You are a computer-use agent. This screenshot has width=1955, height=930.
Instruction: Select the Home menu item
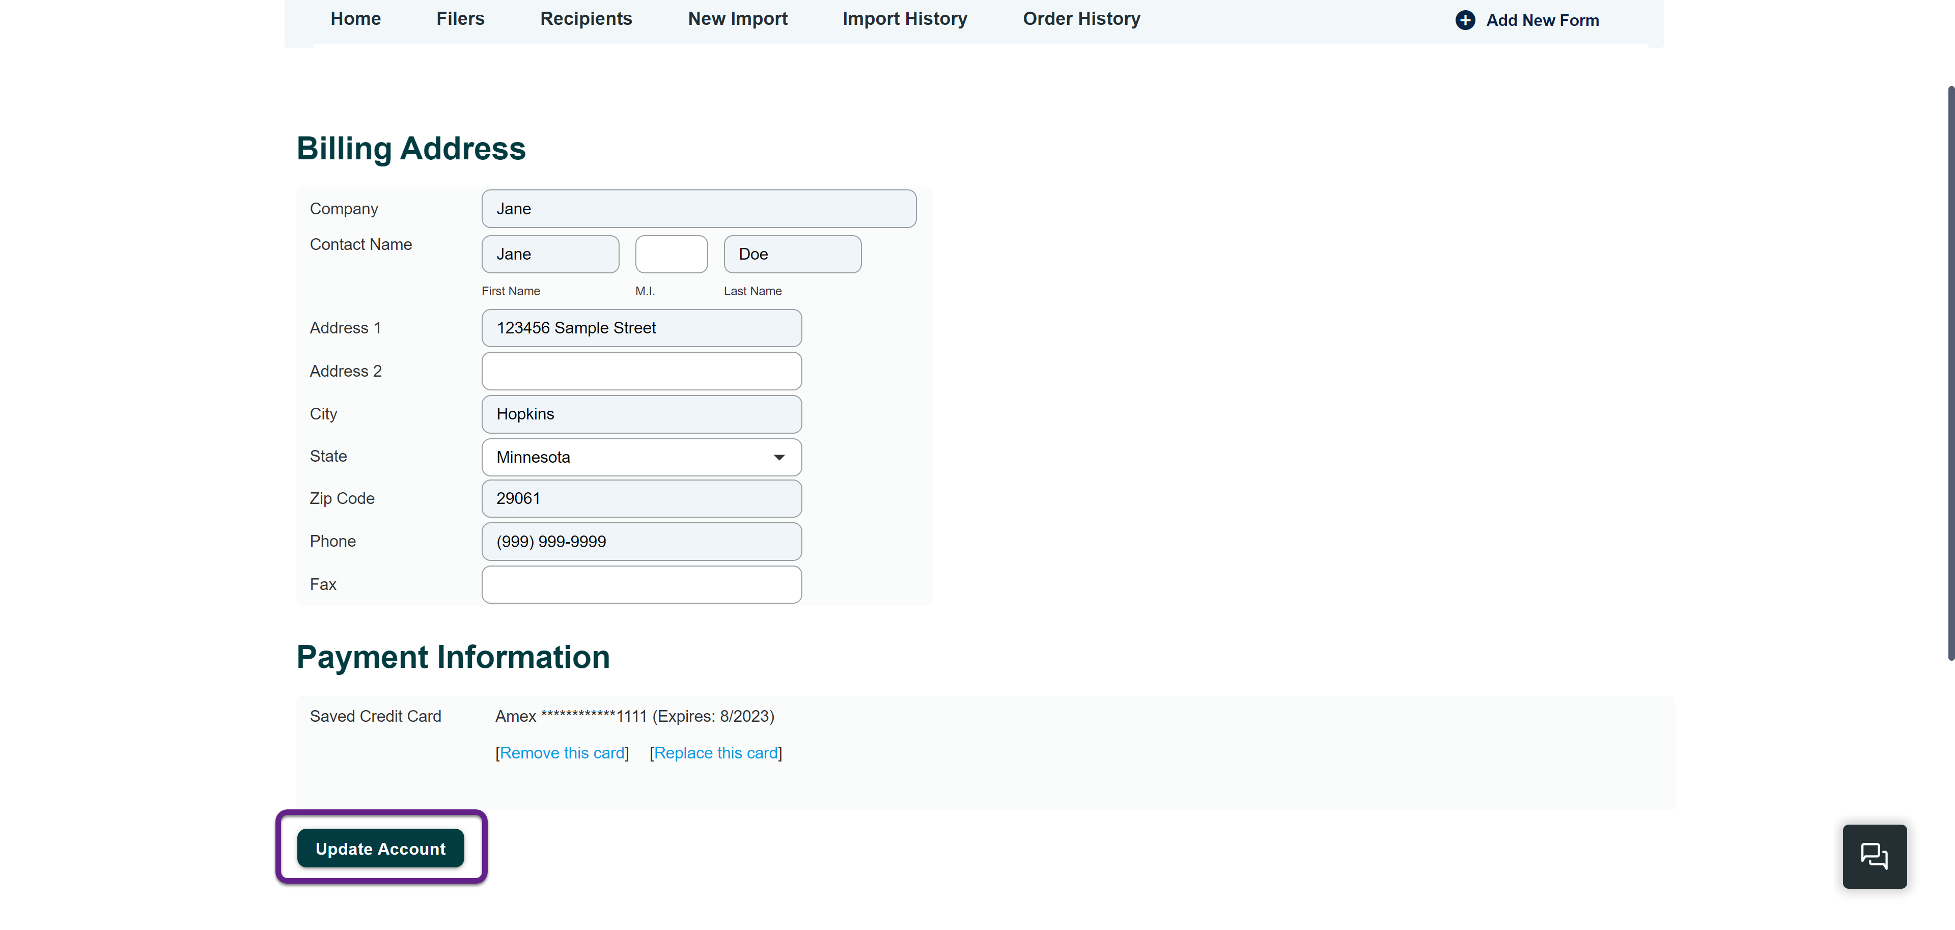(x=355, y=18)
